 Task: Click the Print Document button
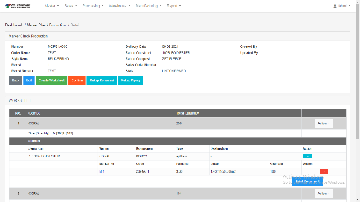point(307,181)
